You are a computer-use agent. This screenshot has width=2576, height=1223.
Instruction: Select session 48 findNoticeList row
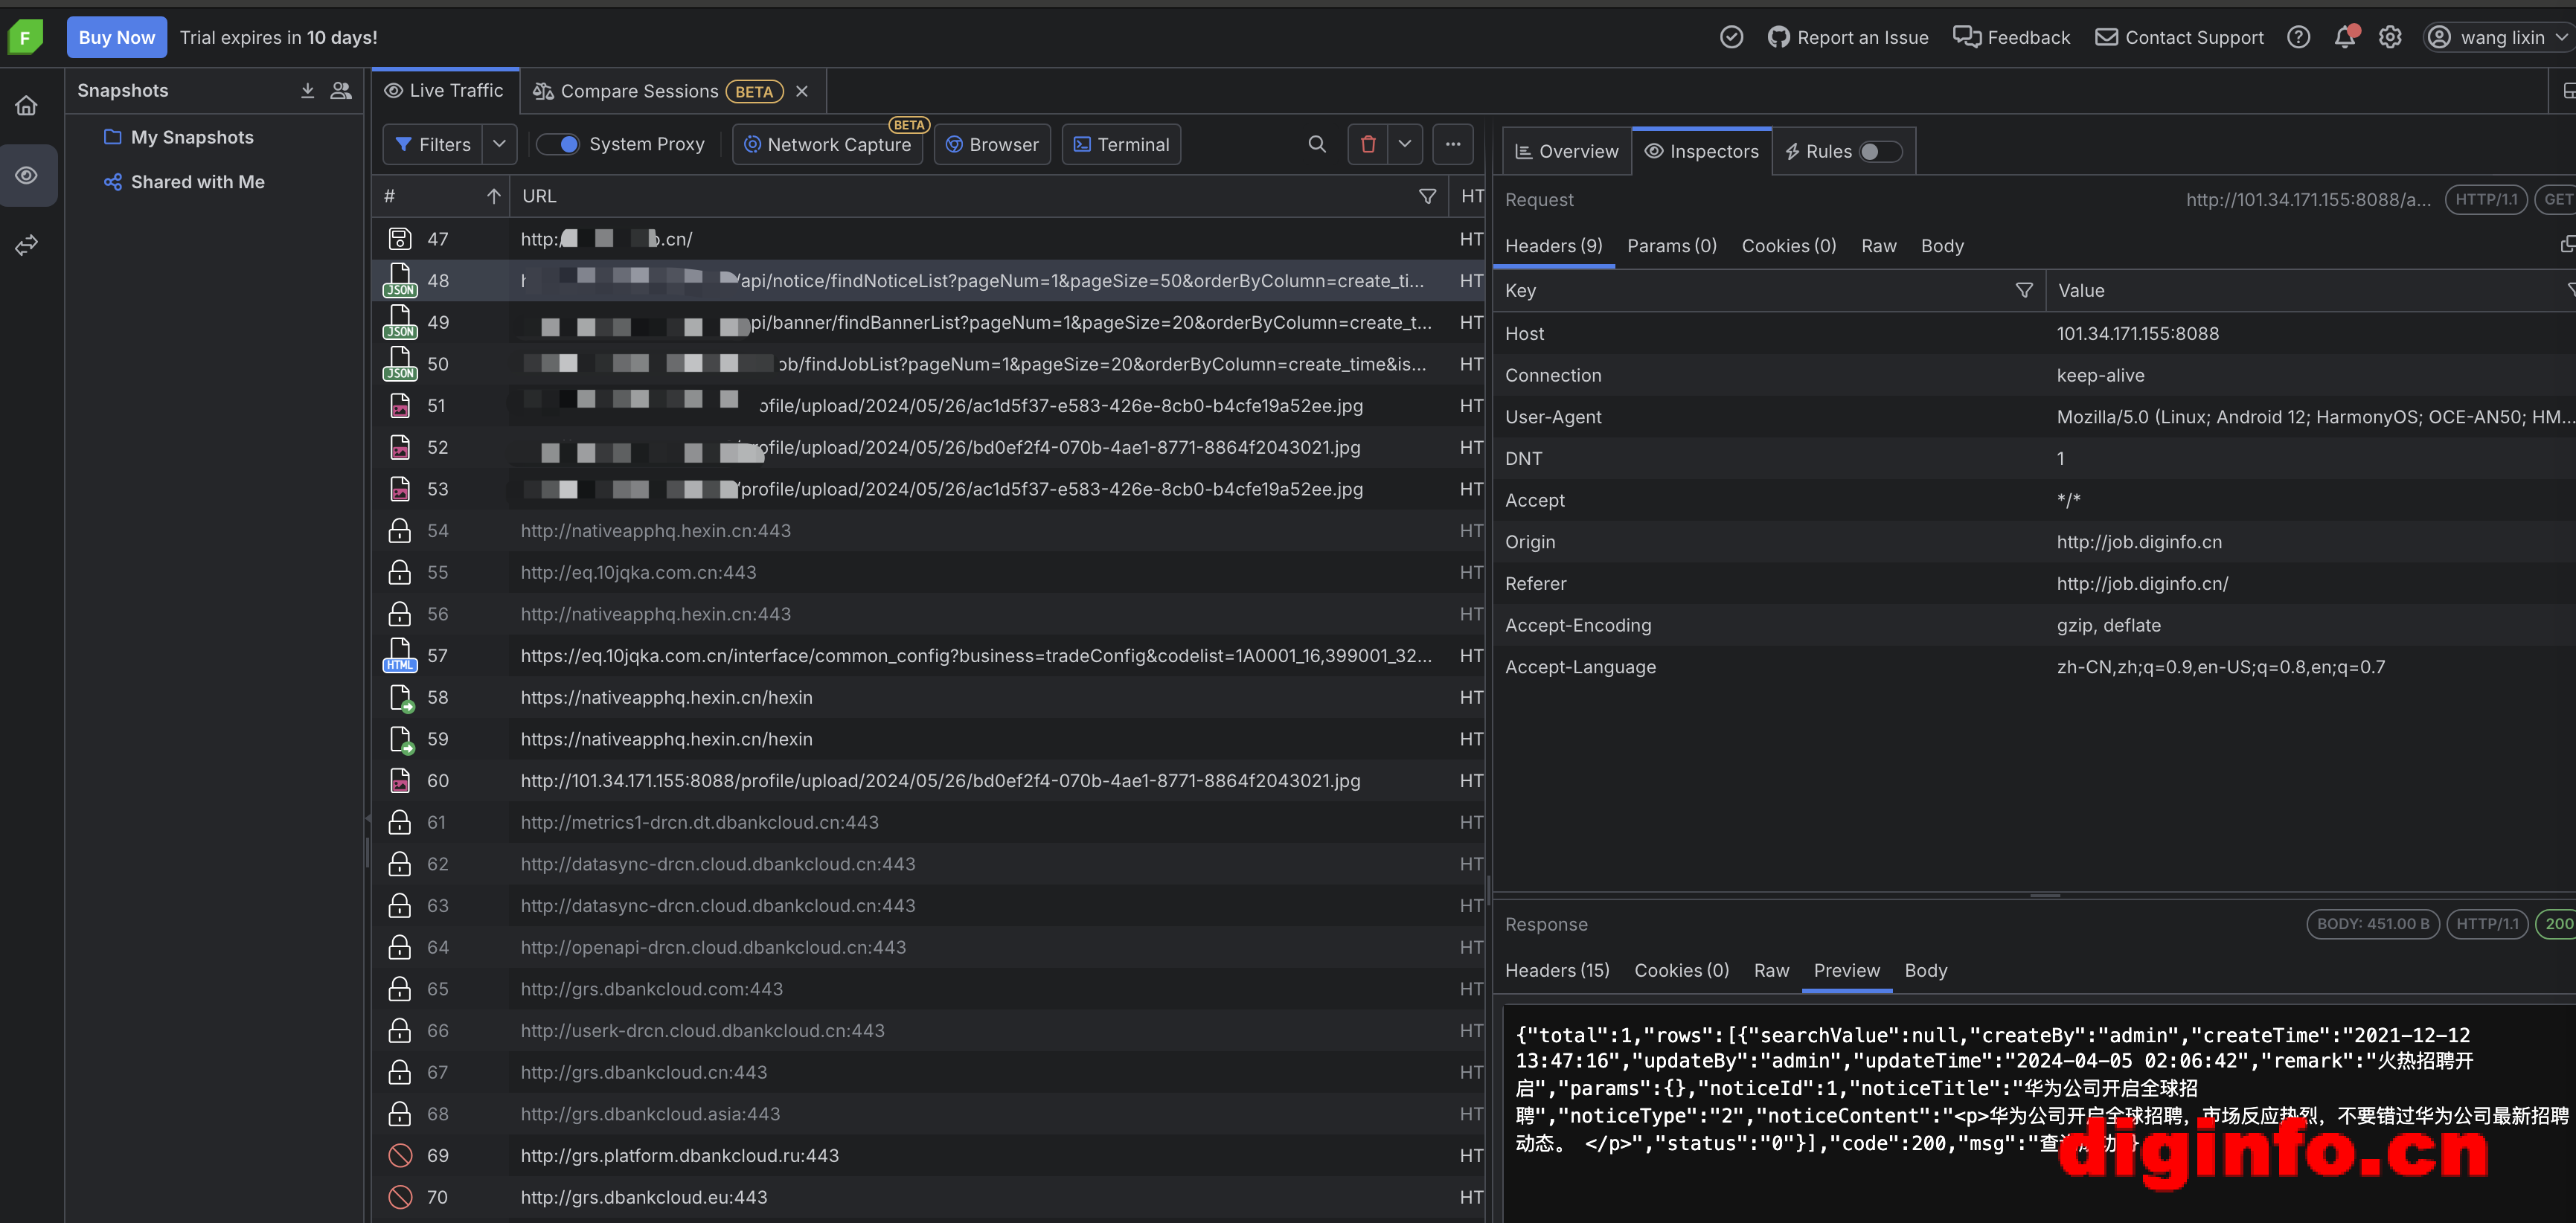pyautogui.click(x=928, y=281)
